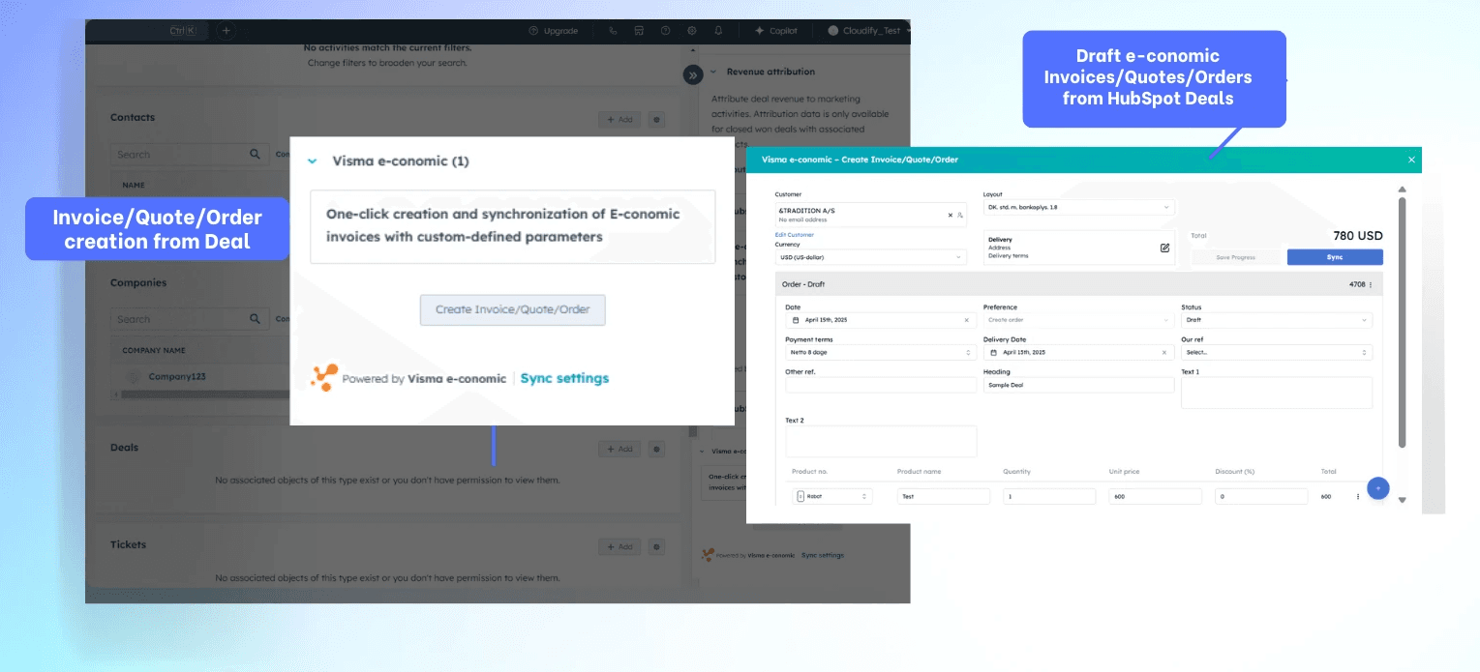Open the calendar icon in Date field
Screen dimensions: 1480x672
pyautogui.click(x=796, y=320)
